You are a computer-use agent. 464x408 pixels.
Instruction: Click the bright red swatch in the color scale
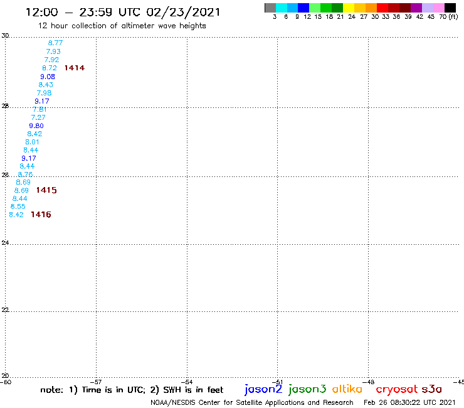382,8
